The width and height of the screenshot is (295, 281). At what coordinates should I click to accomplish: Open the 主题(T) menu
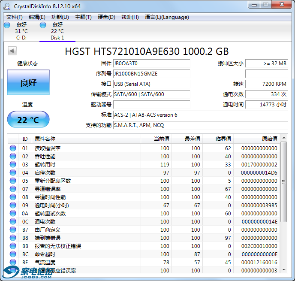pos(83,17)
